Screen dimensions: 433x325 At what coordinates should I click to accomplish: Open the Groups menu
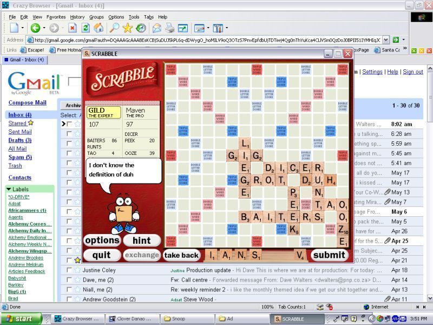(x=96, y=17)
